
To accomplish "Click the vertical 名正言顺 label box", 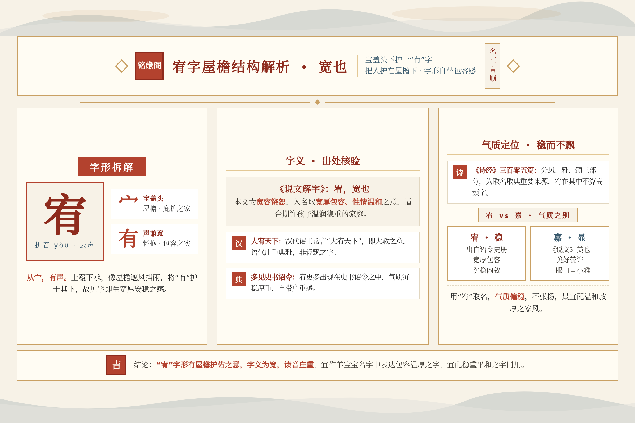I will tap(492, 66).
